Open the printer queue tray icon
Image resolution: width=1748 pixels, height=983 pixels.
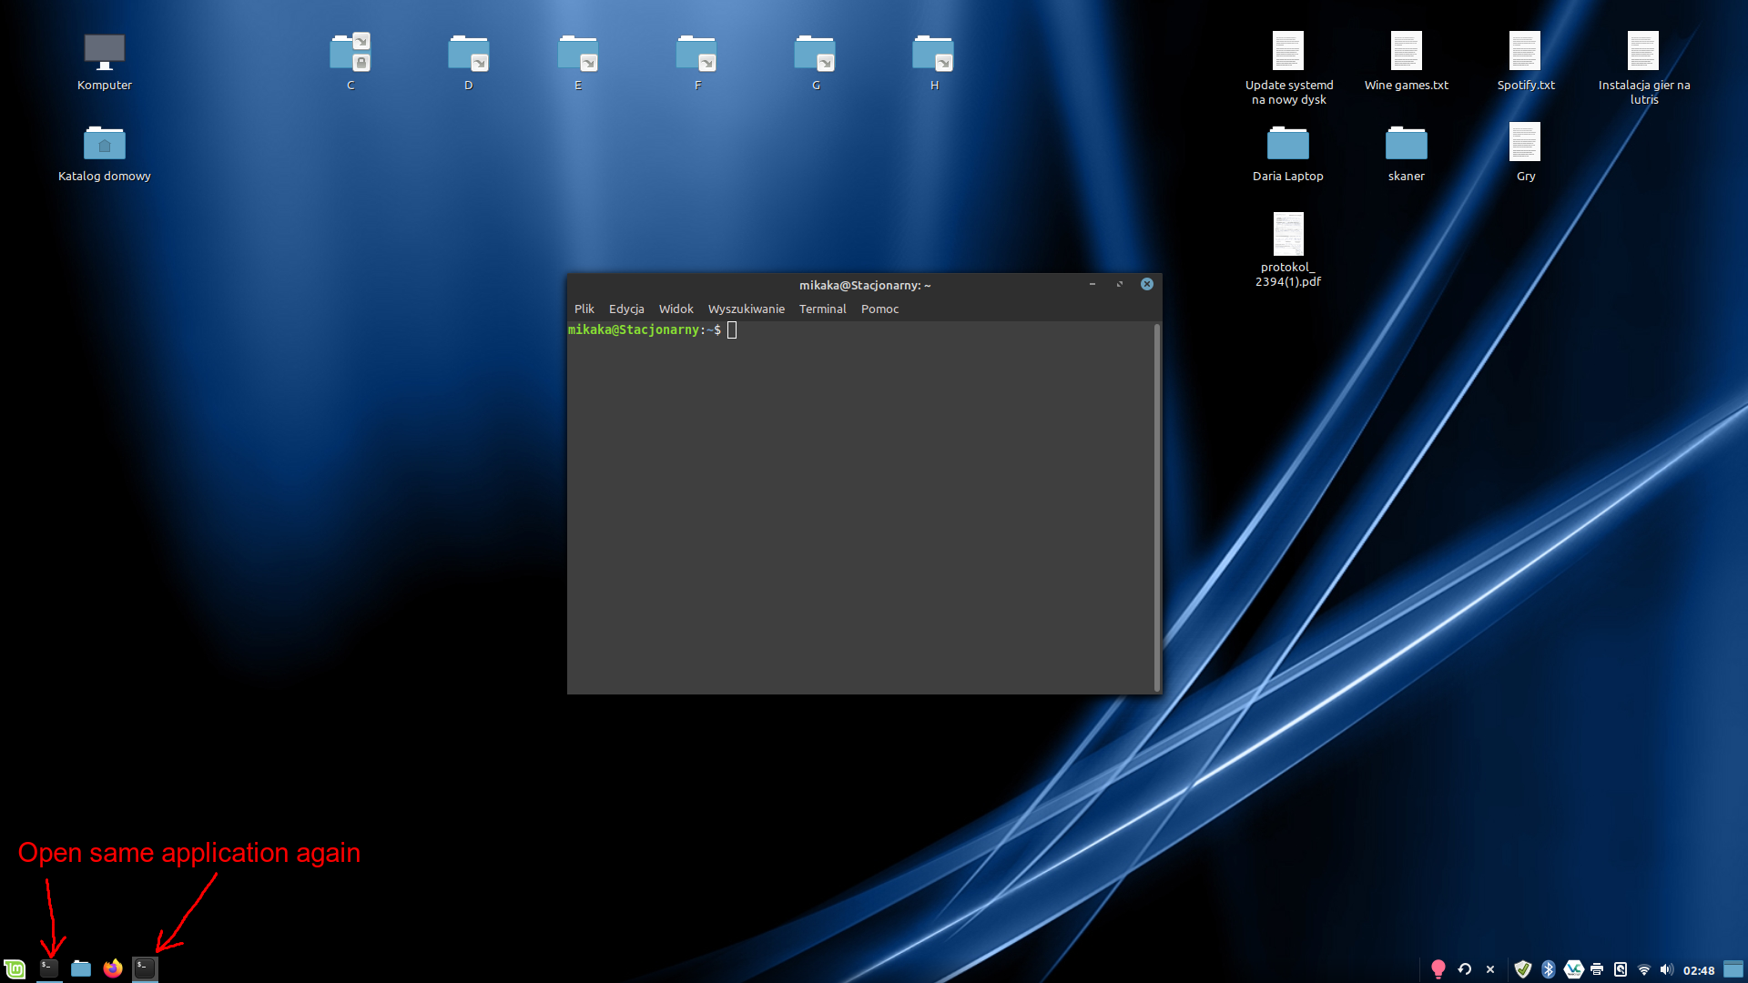point(1595,968)
